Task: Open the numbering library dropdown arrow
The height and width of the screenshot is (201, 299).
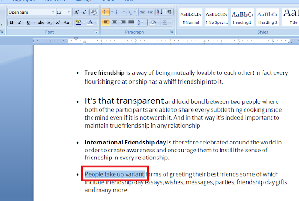Action: [x=124, y=13]
